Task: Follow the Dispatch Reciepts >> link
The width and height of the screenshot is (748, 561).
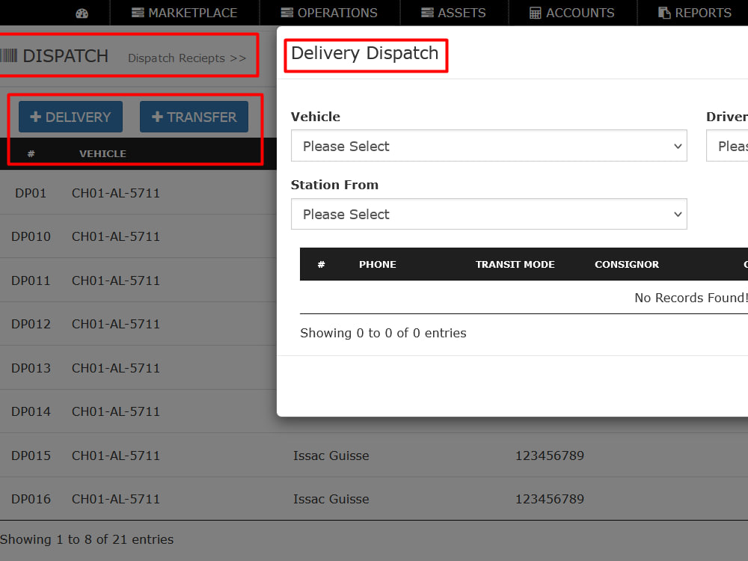Action: point(187,58)
